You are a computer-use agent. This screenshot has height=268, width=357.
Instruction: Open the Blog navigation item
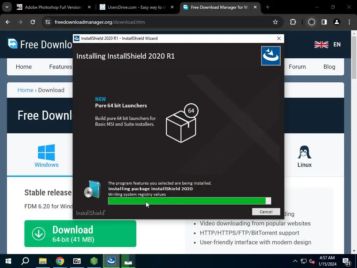[x=329, y=67]
